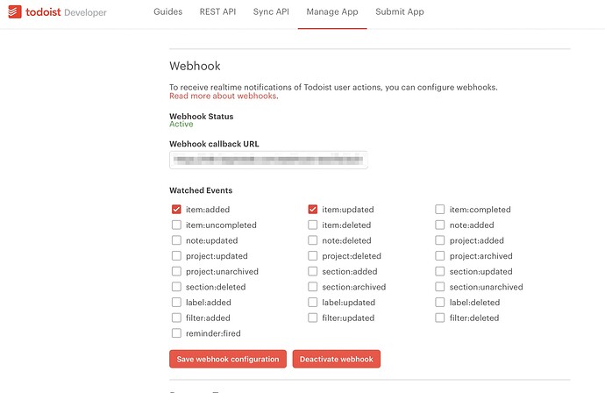
Task: Check the section:added event
Action: pyautogui.click(x=312, y=272)
